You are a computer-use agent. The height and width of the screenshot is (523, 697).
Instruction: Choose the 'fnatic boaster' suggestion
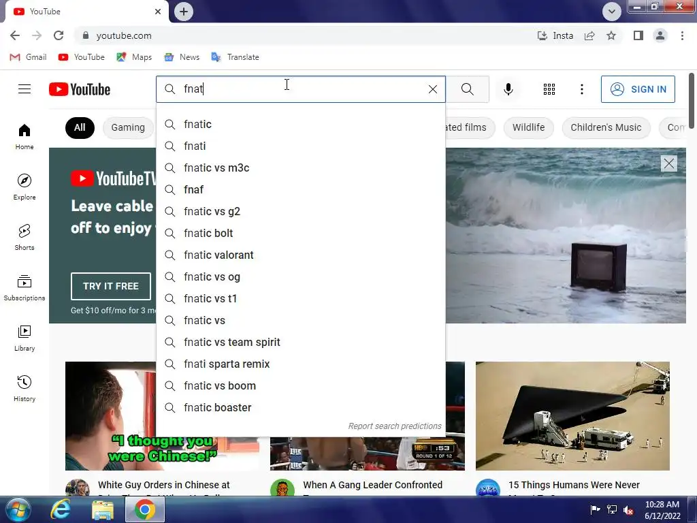click(300, 407)
